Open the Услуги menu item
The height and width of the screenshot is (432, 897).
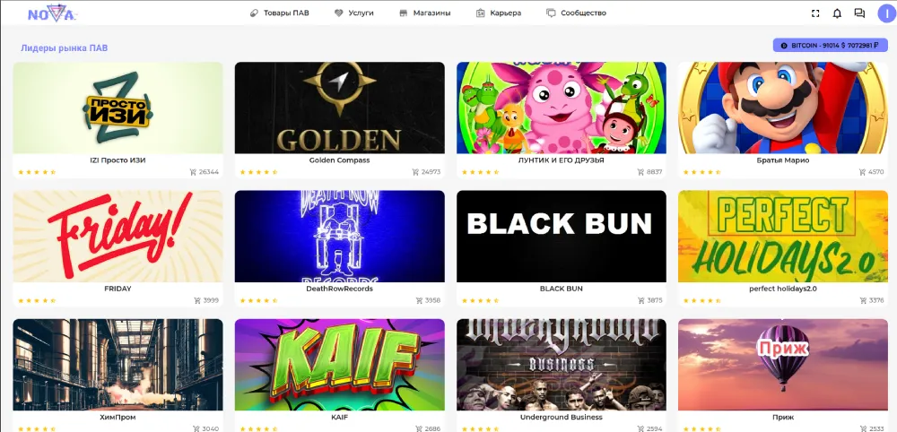pyautogui.click(x=354, y=13)
